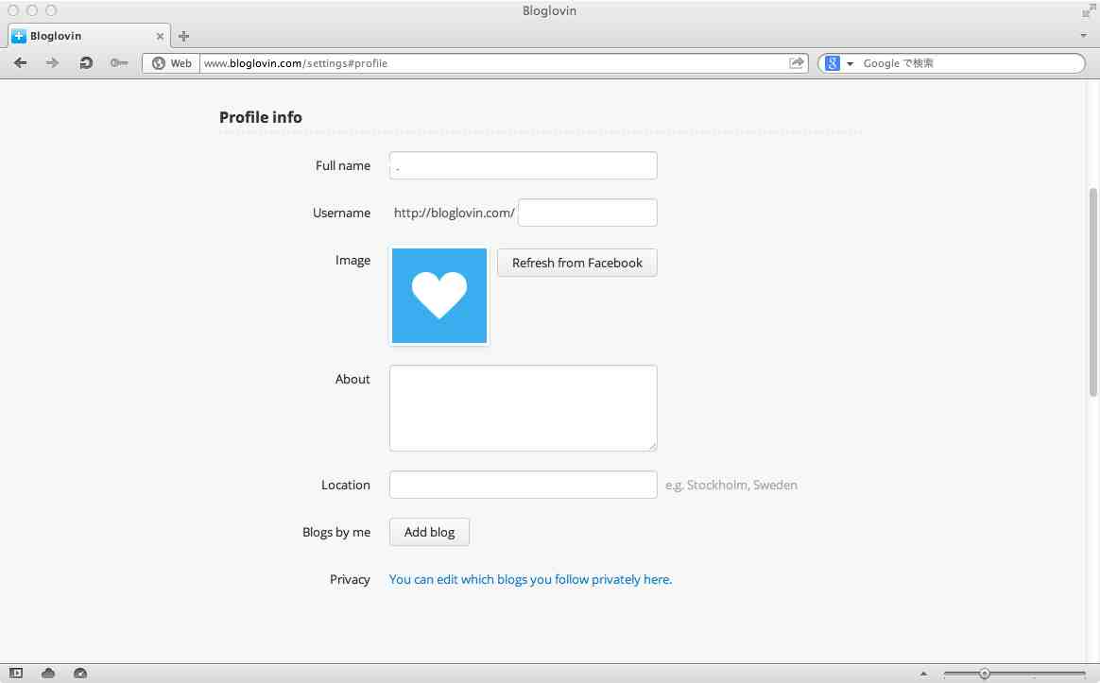Select the Bloglovin tab

pyautogui.click(x=89, y=36)
